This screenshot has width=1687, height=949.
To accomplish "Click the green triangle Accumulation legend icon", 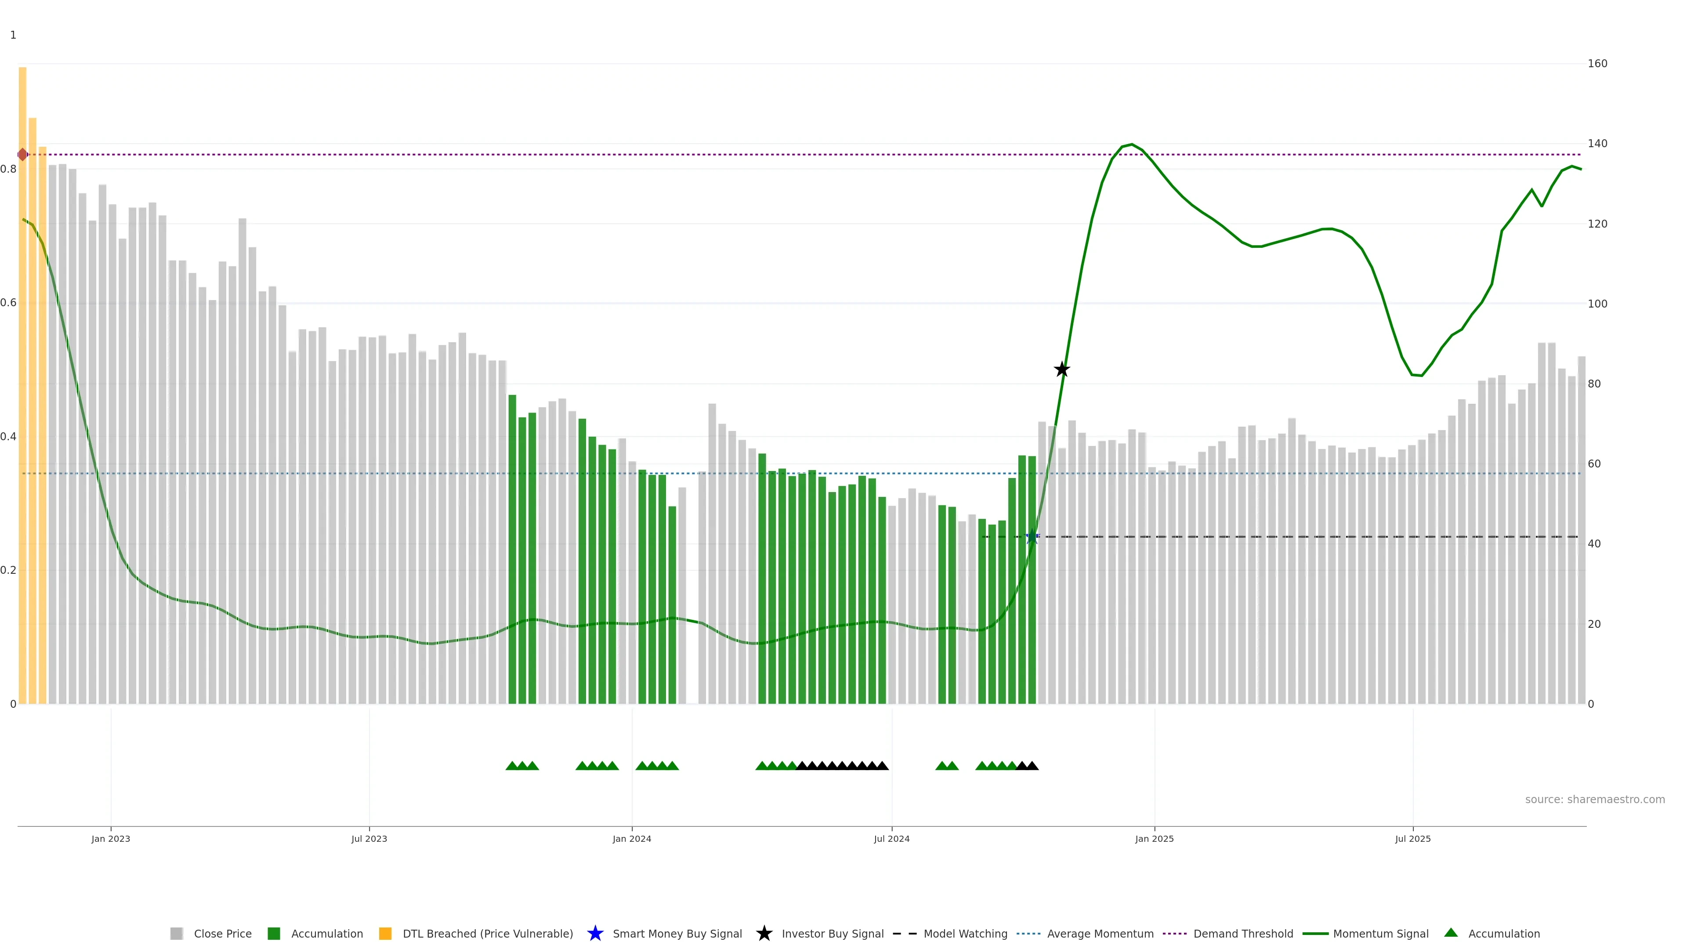I will coord(1451,933).
